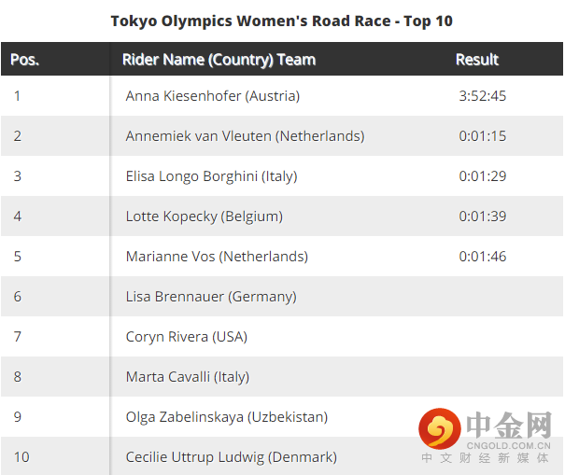Click Marianne Vos (Netherlands) name
The width and height of the screenshot is (565, 475).
(x=217, y=257)
